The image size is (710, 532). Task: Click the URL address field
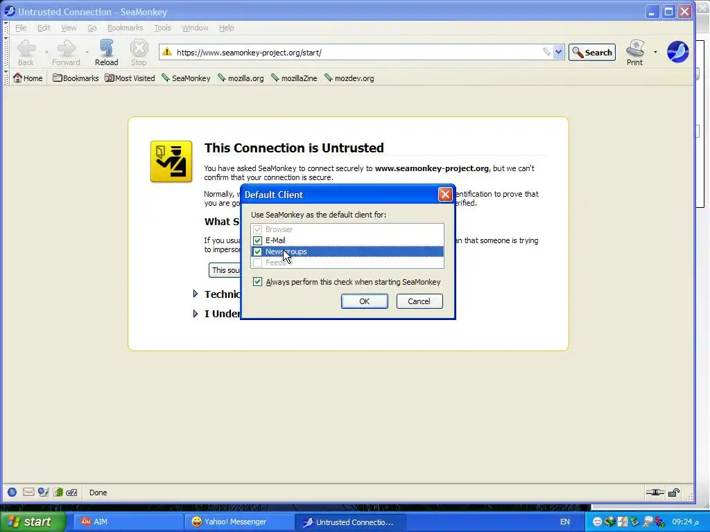(358, 53)
